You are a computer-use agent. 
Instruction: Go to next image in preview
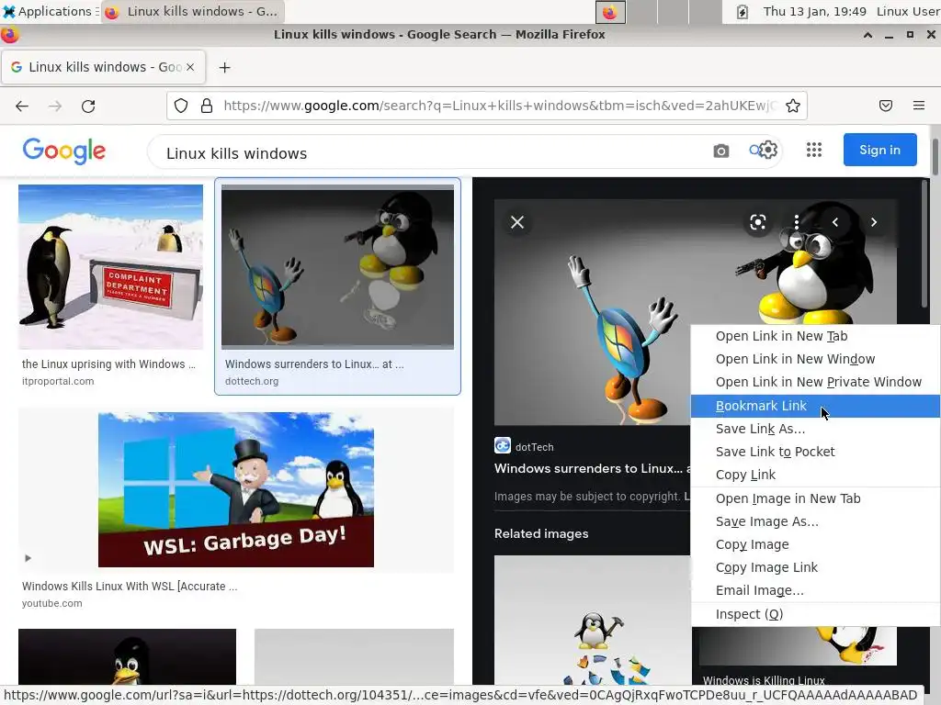point(874,222)
